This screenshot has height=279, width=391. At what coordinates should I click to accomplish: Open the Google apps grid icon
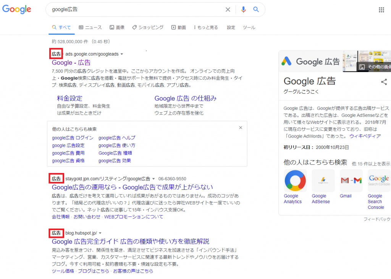click(x=381, y=10)
